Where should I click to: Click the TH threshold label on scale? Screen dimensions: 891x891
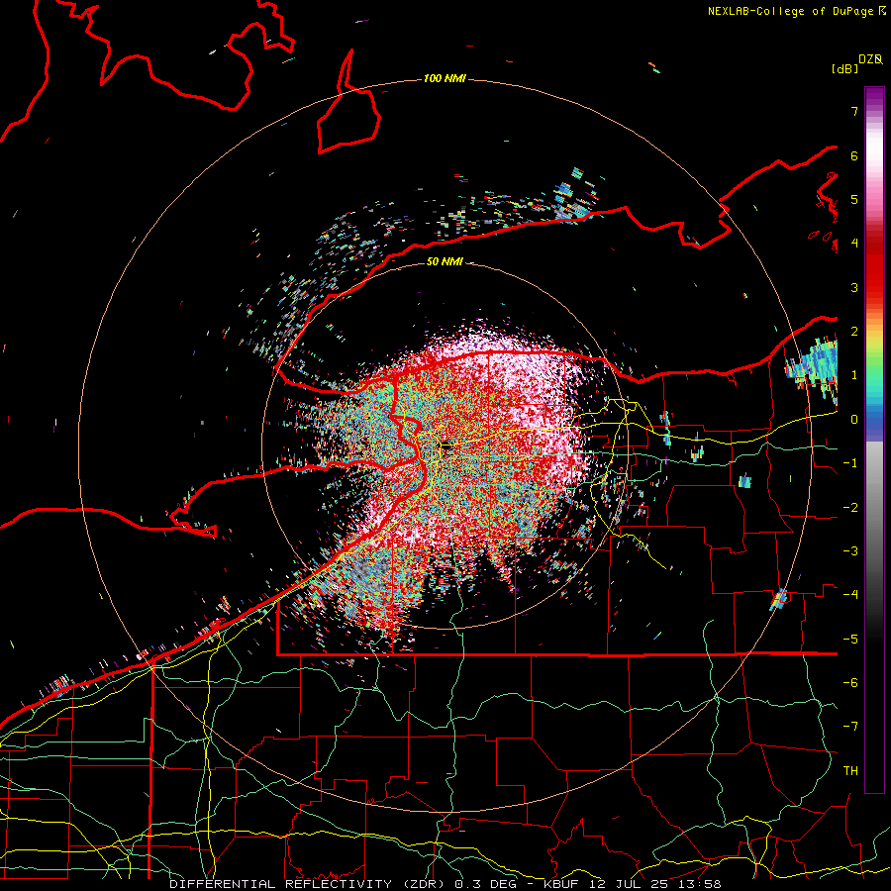[x=850, y=770]
